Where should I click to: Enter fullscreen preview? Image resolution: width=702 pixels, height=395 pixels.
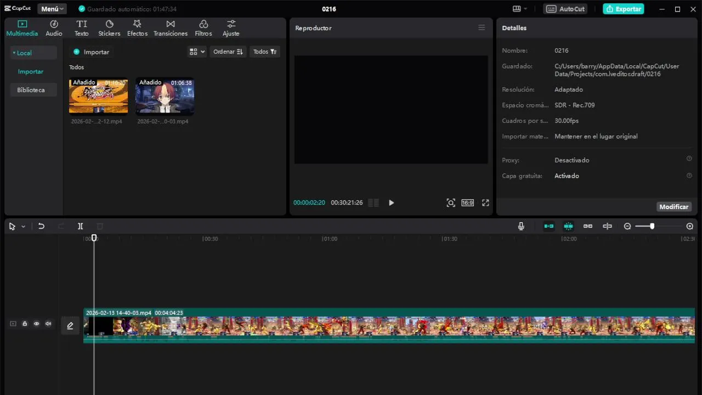[485, 203]
